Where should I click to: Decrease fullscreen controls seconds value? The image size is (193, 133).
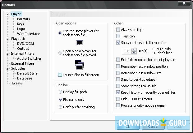click(x=134, y=53)
